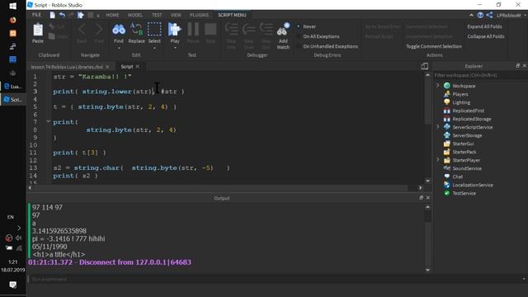Image resolution: width=528 pixels, height=297 pixels.
Task: Select ReplicatedFirst in the Explorer
Action: [468, 111]
